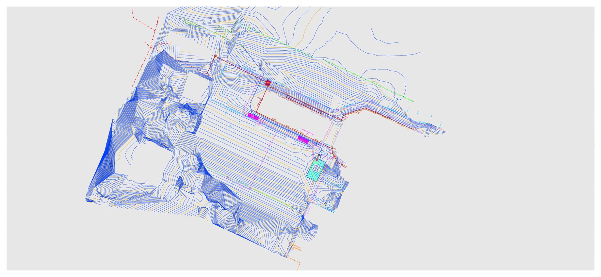Select the dark red square block on the pipeline
Screen dimensions: 601x277
pyautogui.click(x=268, y=83)
